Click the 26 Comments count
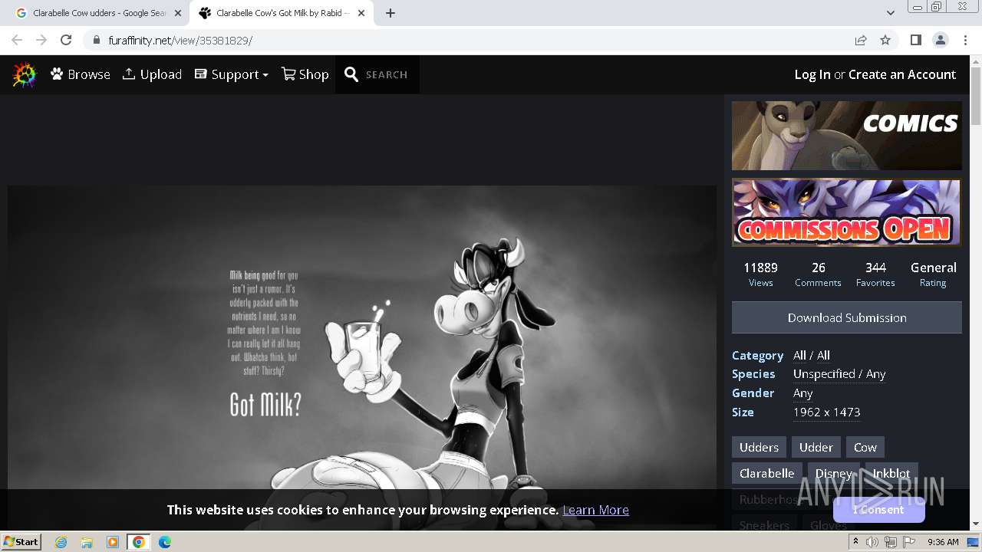 (818, 274)
